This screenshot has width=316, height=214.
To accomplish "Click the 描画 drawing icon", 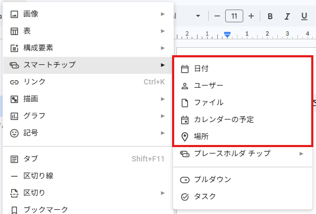I will 14,99.
